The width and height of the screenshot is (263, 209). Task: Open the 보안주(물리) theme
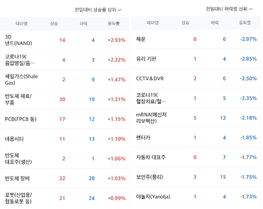coord(150,177)
